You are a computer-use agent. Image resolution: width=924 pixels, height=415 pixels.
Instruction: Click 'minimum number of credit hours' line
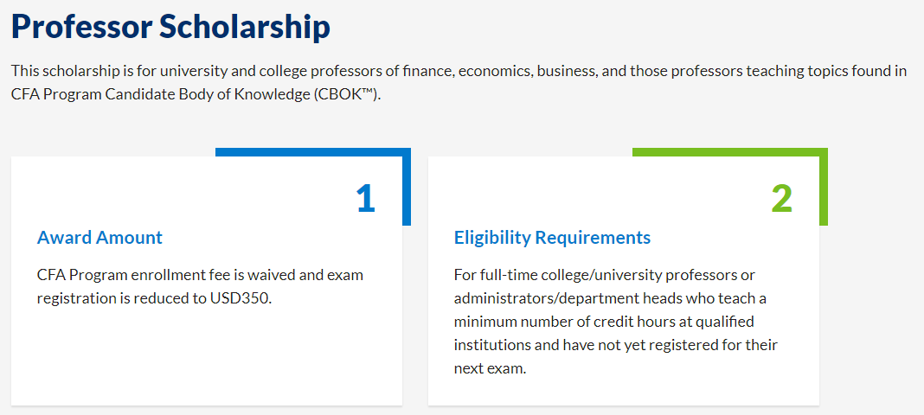[x=604, y=322]
